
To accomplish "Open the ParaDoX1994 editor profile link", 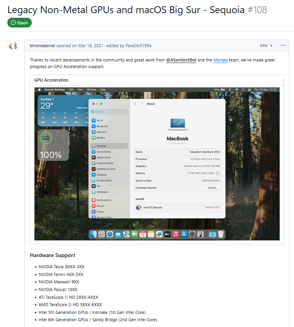I will [x=138, y=46].
